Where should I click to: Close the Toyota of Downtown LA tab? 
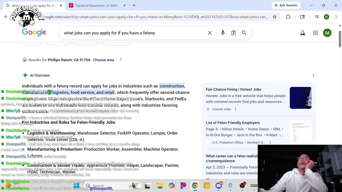coord(124,5)
